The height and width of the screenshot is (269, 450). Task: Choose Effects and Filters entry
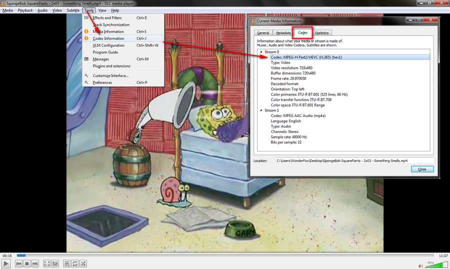click(123, 18)
